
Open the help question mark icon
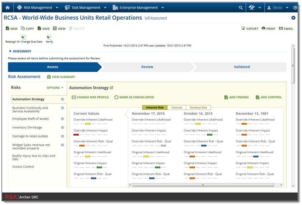(x=295, y=7)
